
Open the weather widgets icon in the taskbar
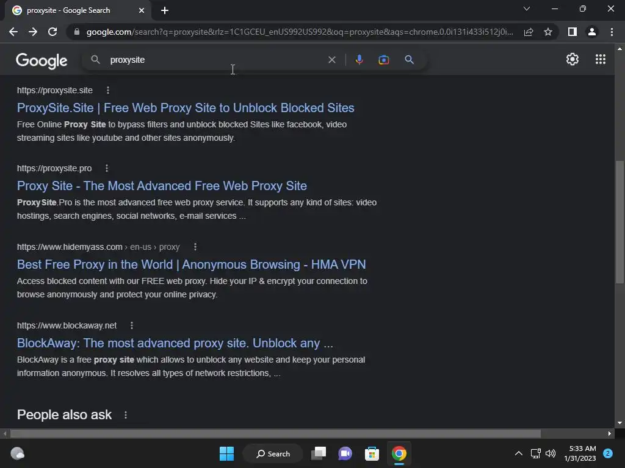17,453
